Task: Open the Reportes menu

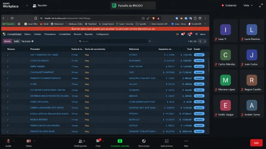Action: coord(89,34)
